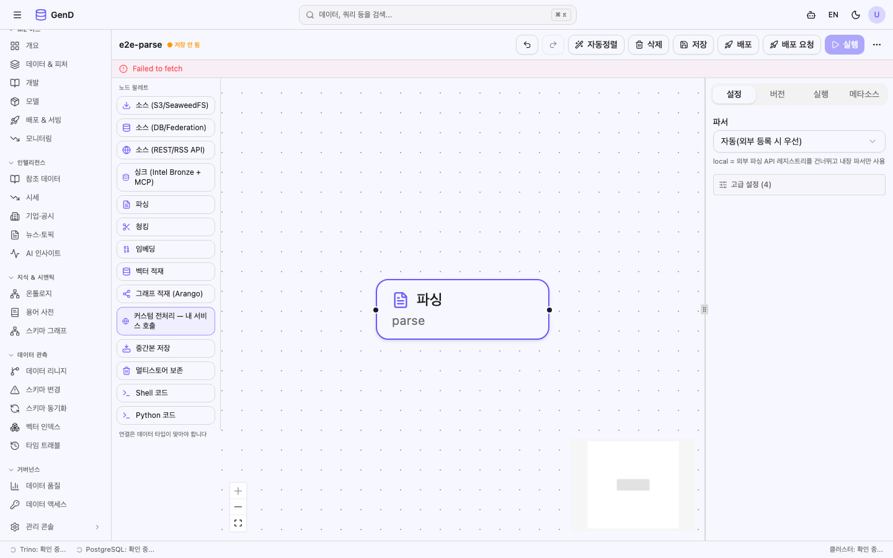Save the pipeline with 저장
This screenshot has height=558, width=893.
tap(693, 45)
